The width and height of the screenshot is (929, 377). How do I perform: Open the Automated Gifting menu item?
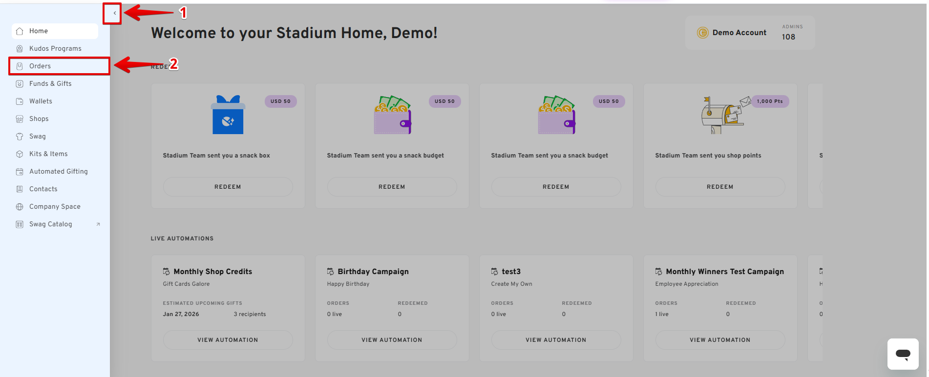coord(58,172)
